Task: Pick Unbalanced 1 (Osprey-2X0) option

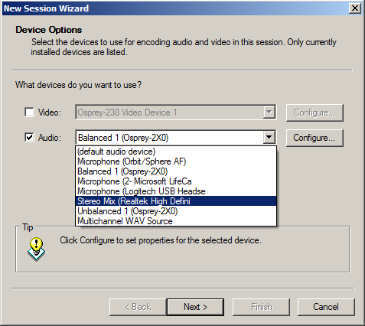Action: pos(176,211)
